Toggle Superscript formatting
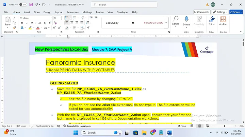 (x=50, y=23)
